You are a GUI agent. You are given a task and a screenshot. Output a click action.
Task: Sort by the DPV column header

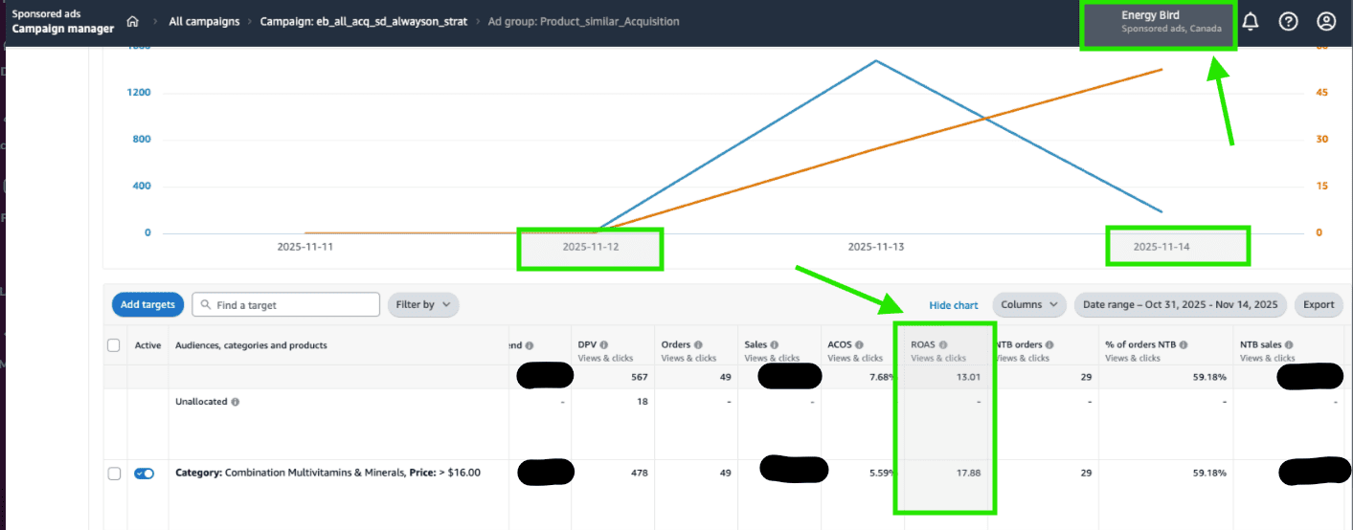click(587, 345)
